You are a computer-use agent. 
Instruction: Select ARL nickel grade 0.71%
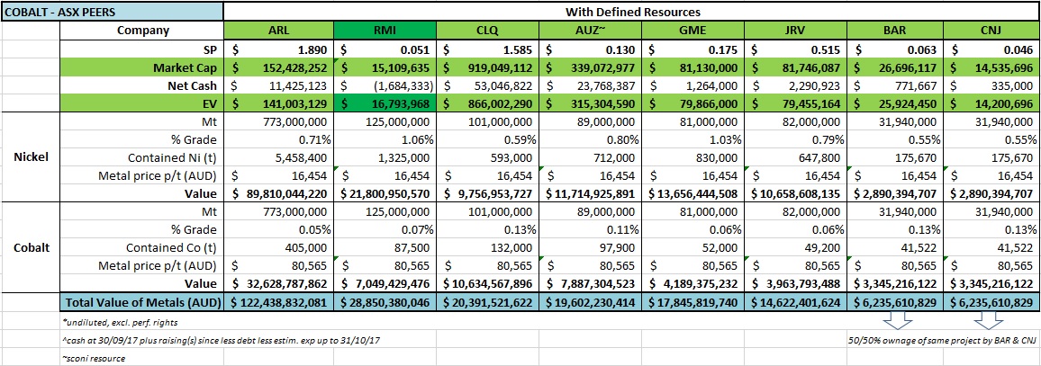[x=279, y=140]
